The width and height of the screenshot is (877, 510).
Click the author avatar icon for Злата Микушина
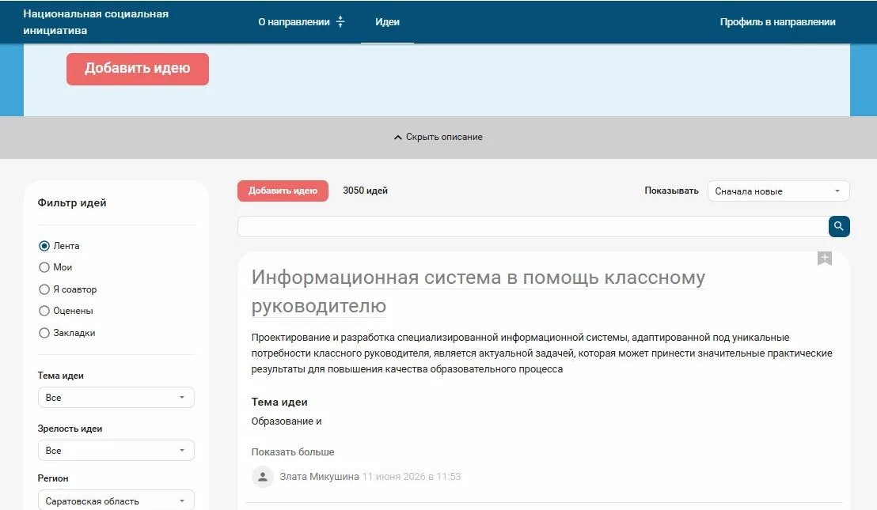point(262,477)
